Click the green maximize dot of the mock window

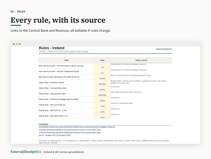(20, 44)
